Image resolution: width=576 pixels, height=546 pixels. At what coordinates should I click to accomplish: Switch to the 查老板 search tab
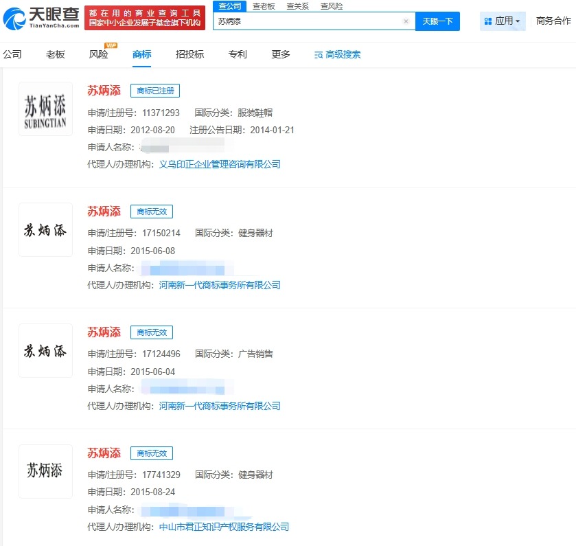[264, 5]
